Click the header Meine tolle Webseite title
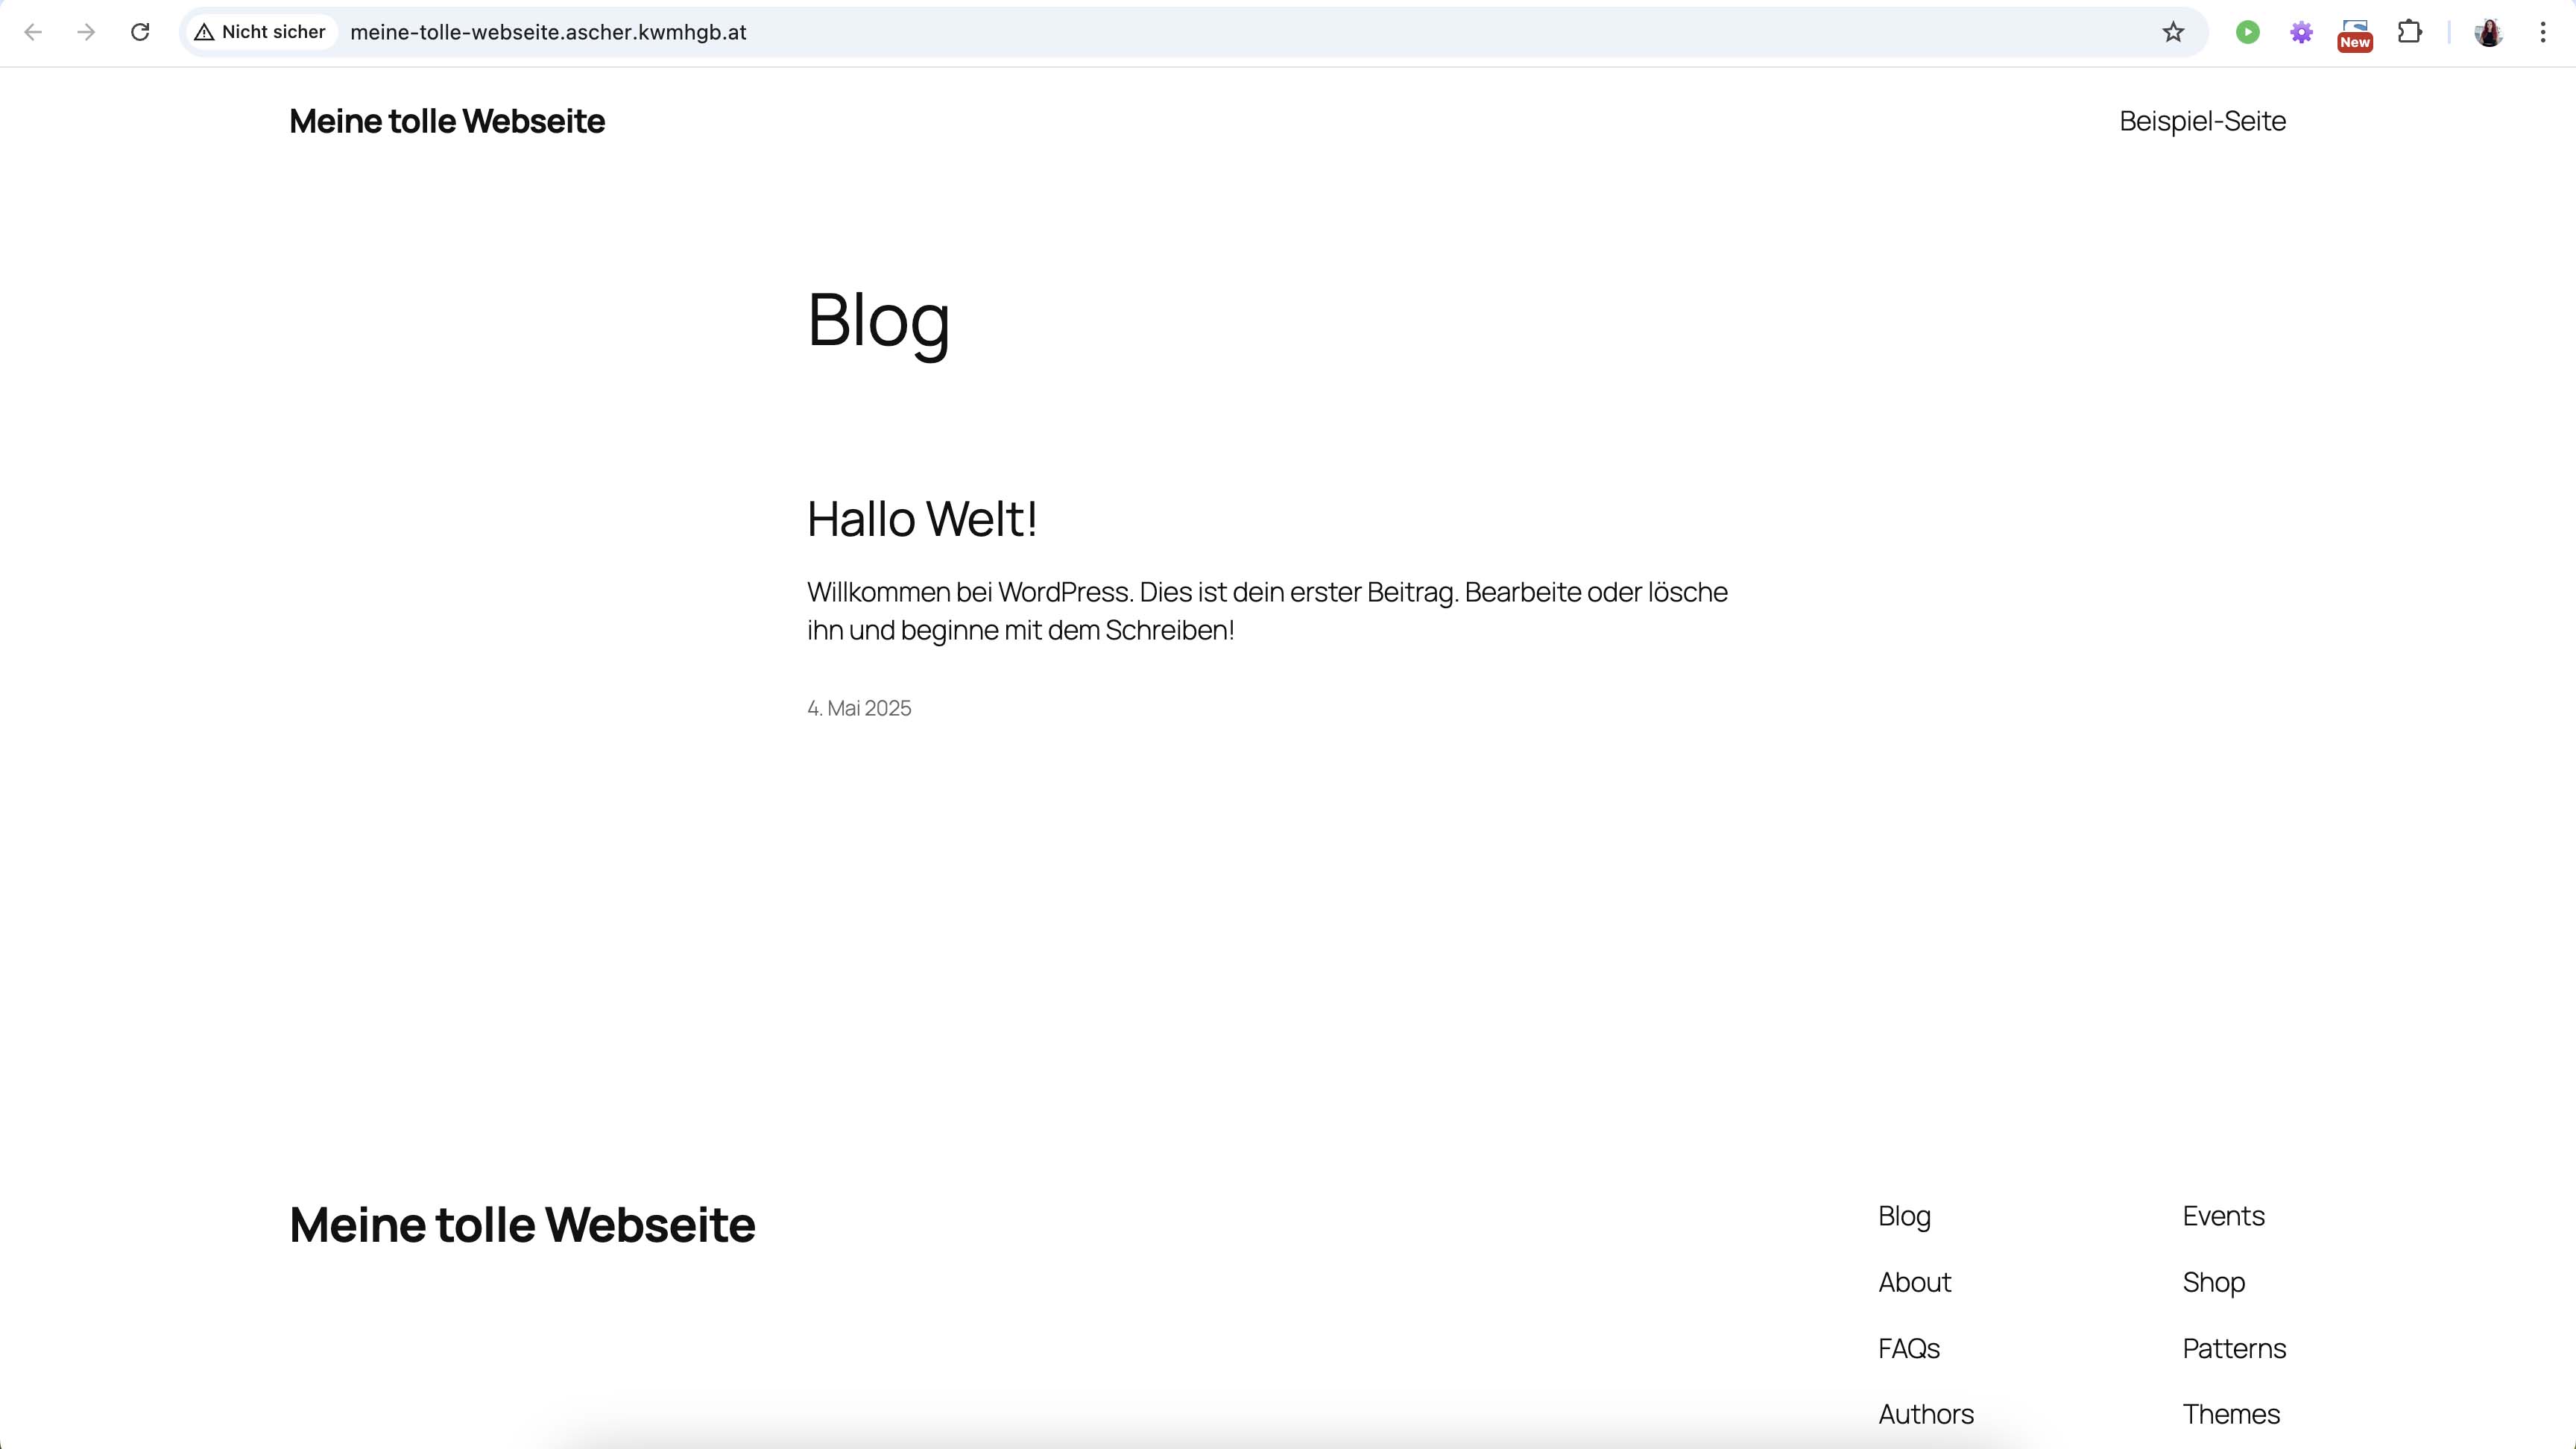Viewport: 2576px width, 1449px height. (446, 121)
